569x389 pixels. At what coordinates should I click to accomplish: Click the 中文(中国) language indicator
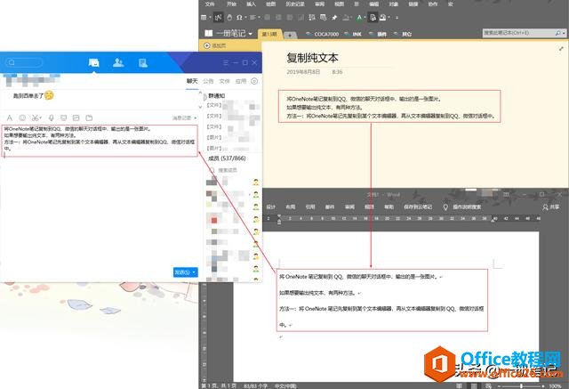pyautogui.click(x=285, y=385)
